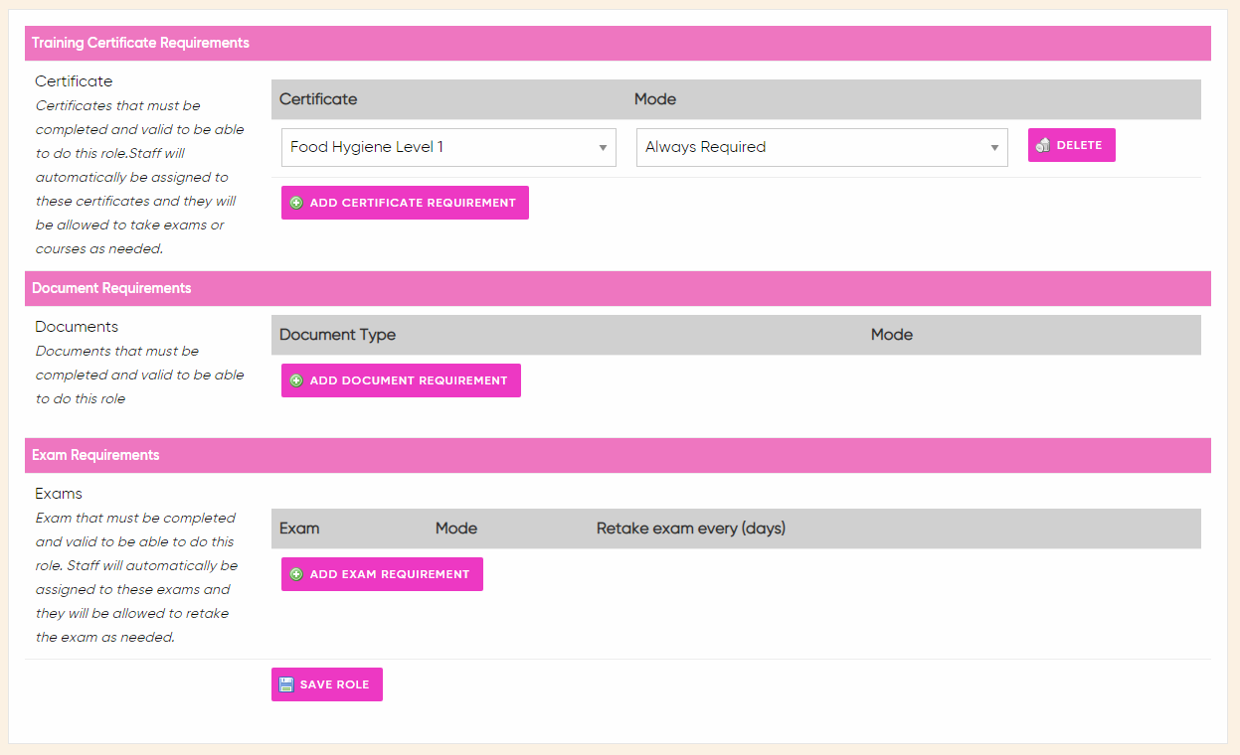Click the Document Type column header
Viewport: 1240px width, 755px height.
pos(336,335)
